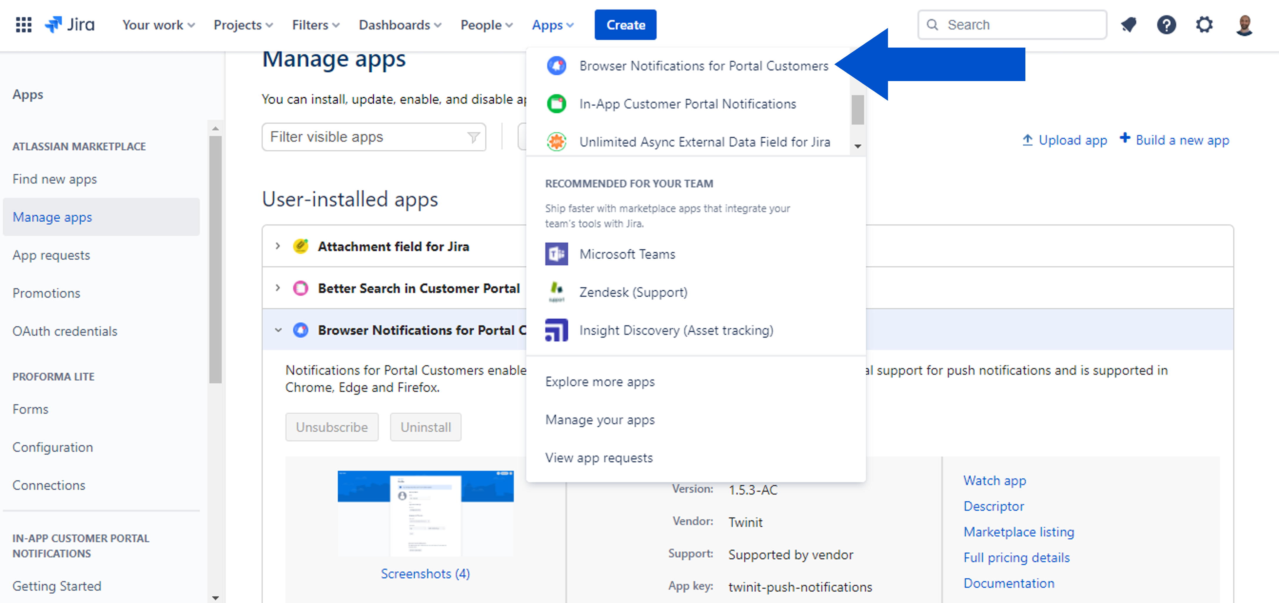Screen dimensions: 1279x603
Task: Click the Zendesk Support icon
Action: tap(557, 292)
